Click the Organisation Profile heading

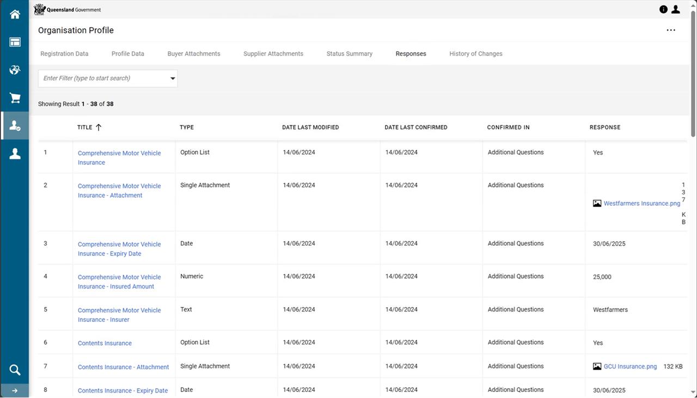[76, 30]
